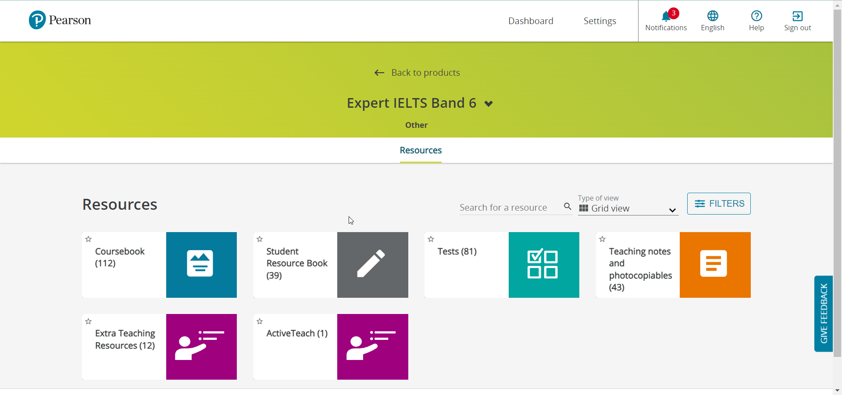
Task: Click the search magnifier icon
Action: coord(567,207)
